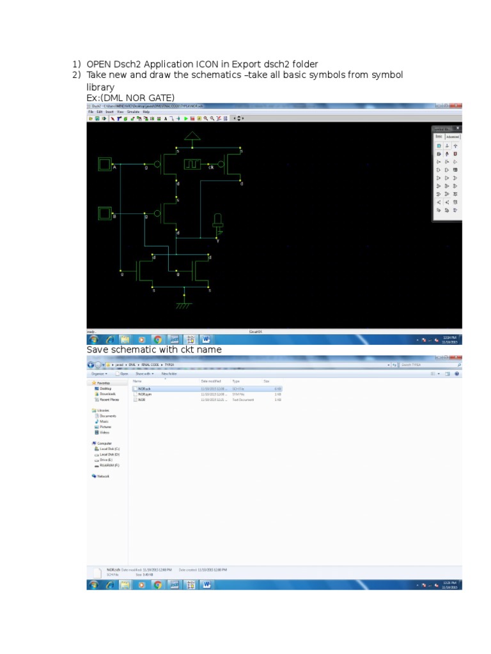Screen dimensions: 491x654
Task: Open Libraries in Explorer sidebar
Action: point(100,411)
